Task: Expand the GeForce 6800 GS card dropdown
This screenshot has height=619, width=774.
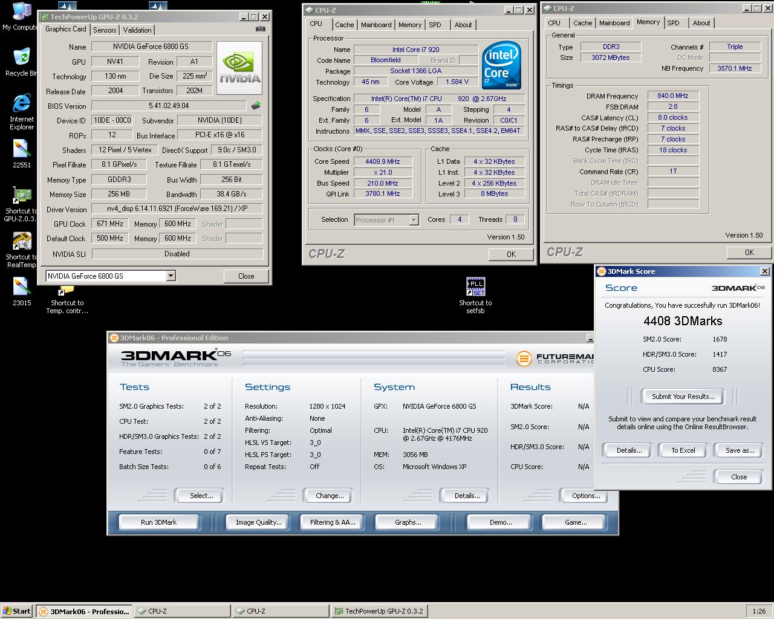Action: coord(171,276)
